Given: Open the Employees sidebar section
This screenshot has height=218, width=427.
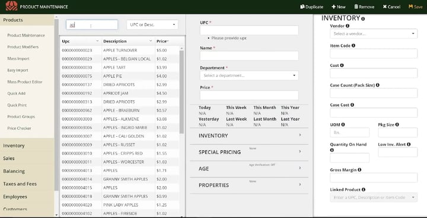Looking at the screenshot, I should click(27, 197).
